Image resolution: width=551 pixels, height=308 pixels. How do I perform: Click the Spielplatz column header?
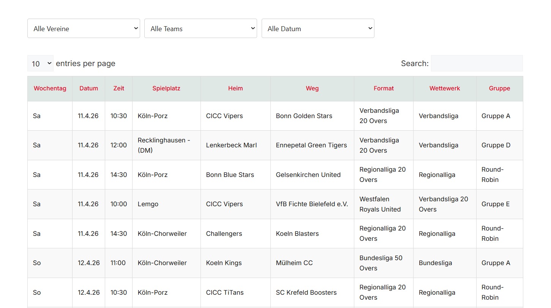(166, 88)
